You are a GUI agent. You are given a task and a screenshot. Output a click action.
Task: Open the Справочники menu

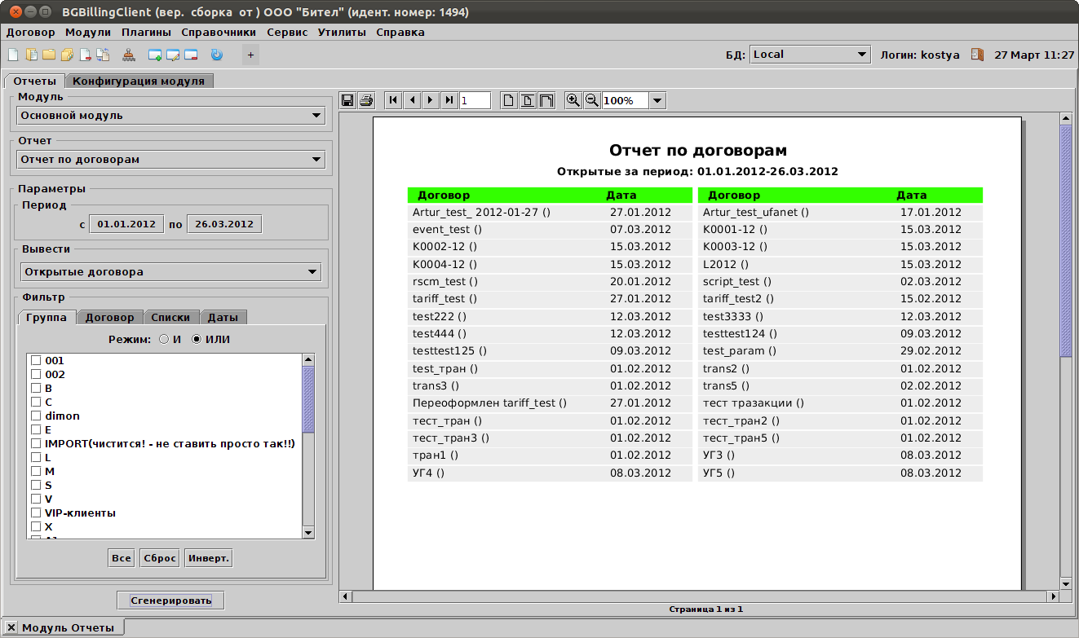tap(219, 33)
